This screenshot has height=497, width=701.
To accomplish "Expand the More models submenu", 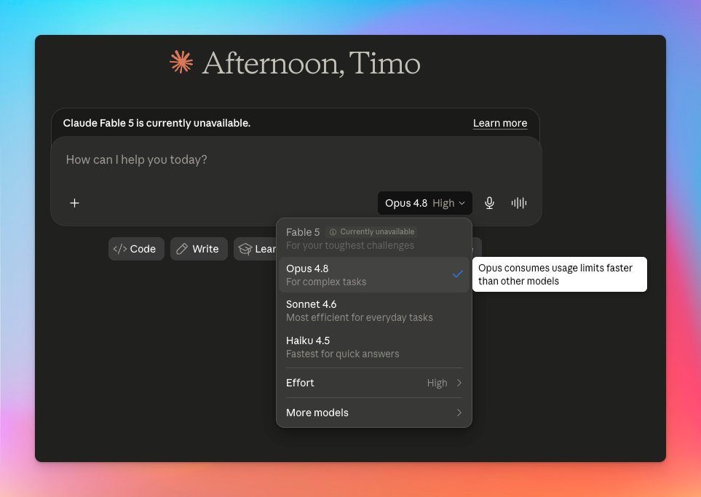I will tap(374, 413).
